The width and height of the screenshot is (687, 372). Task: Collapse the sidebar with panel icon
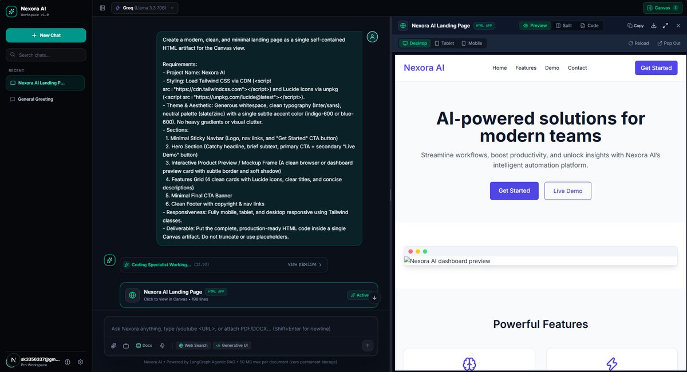tap(102, 8)
